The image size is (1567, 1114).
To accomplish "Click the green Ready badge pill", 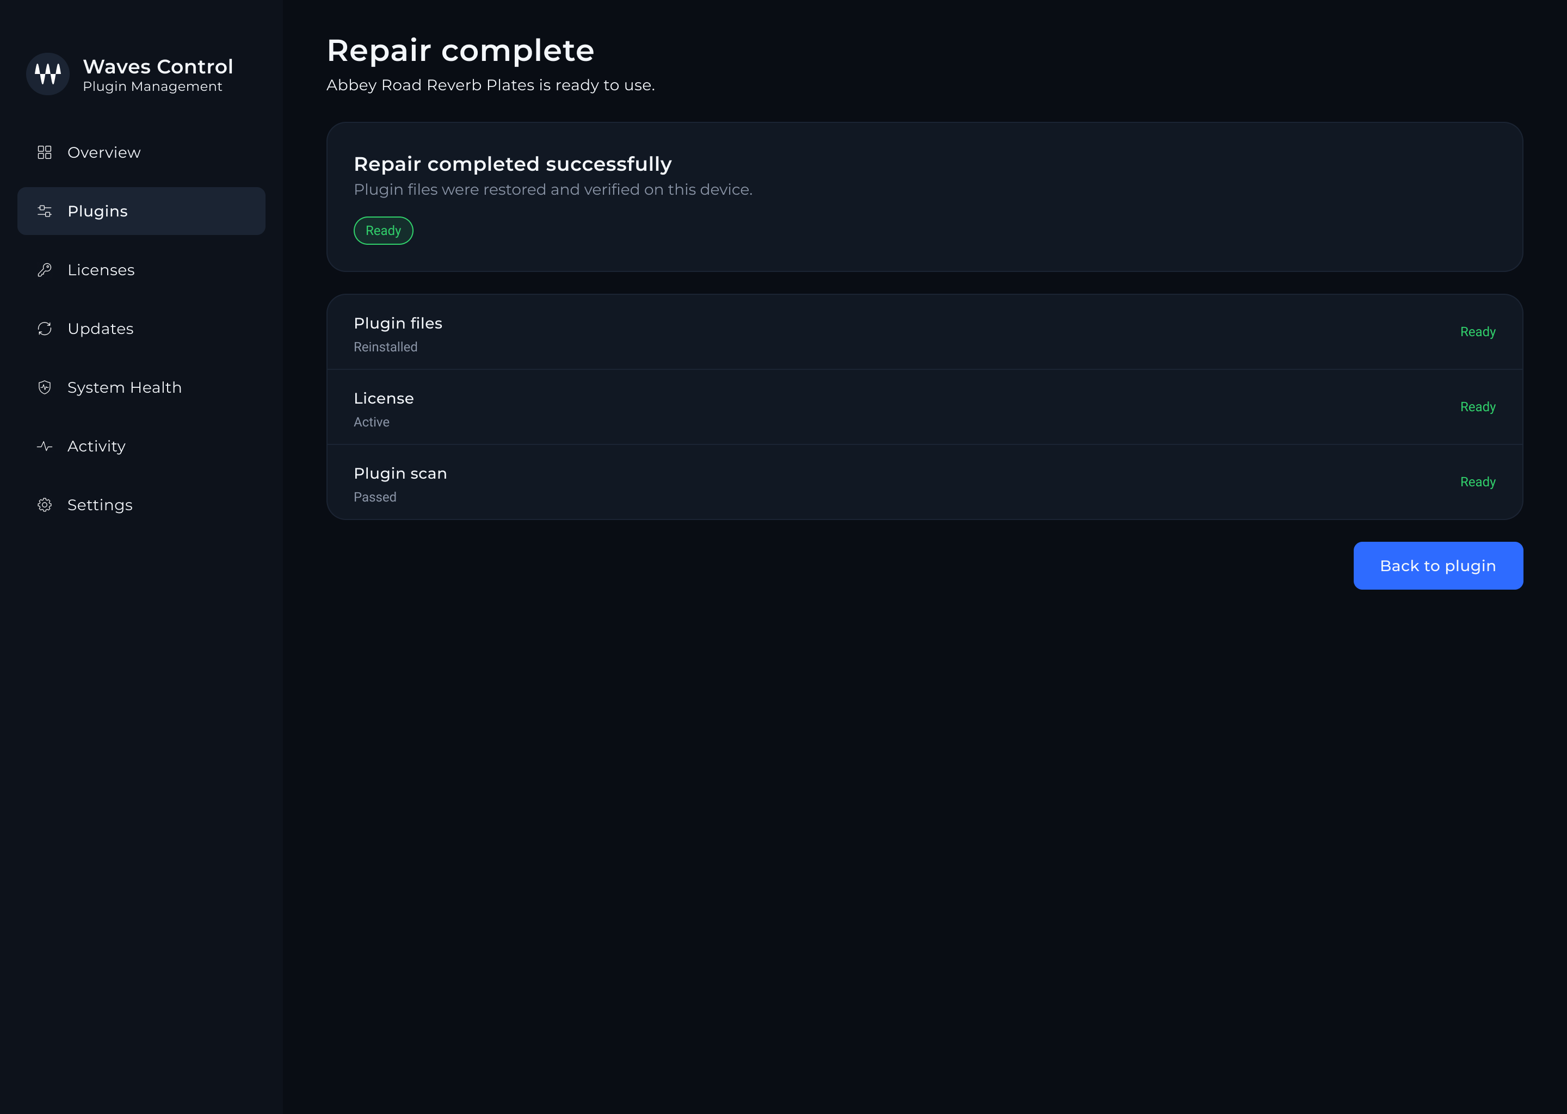I will pyautogui.click(x=384, y=231).
